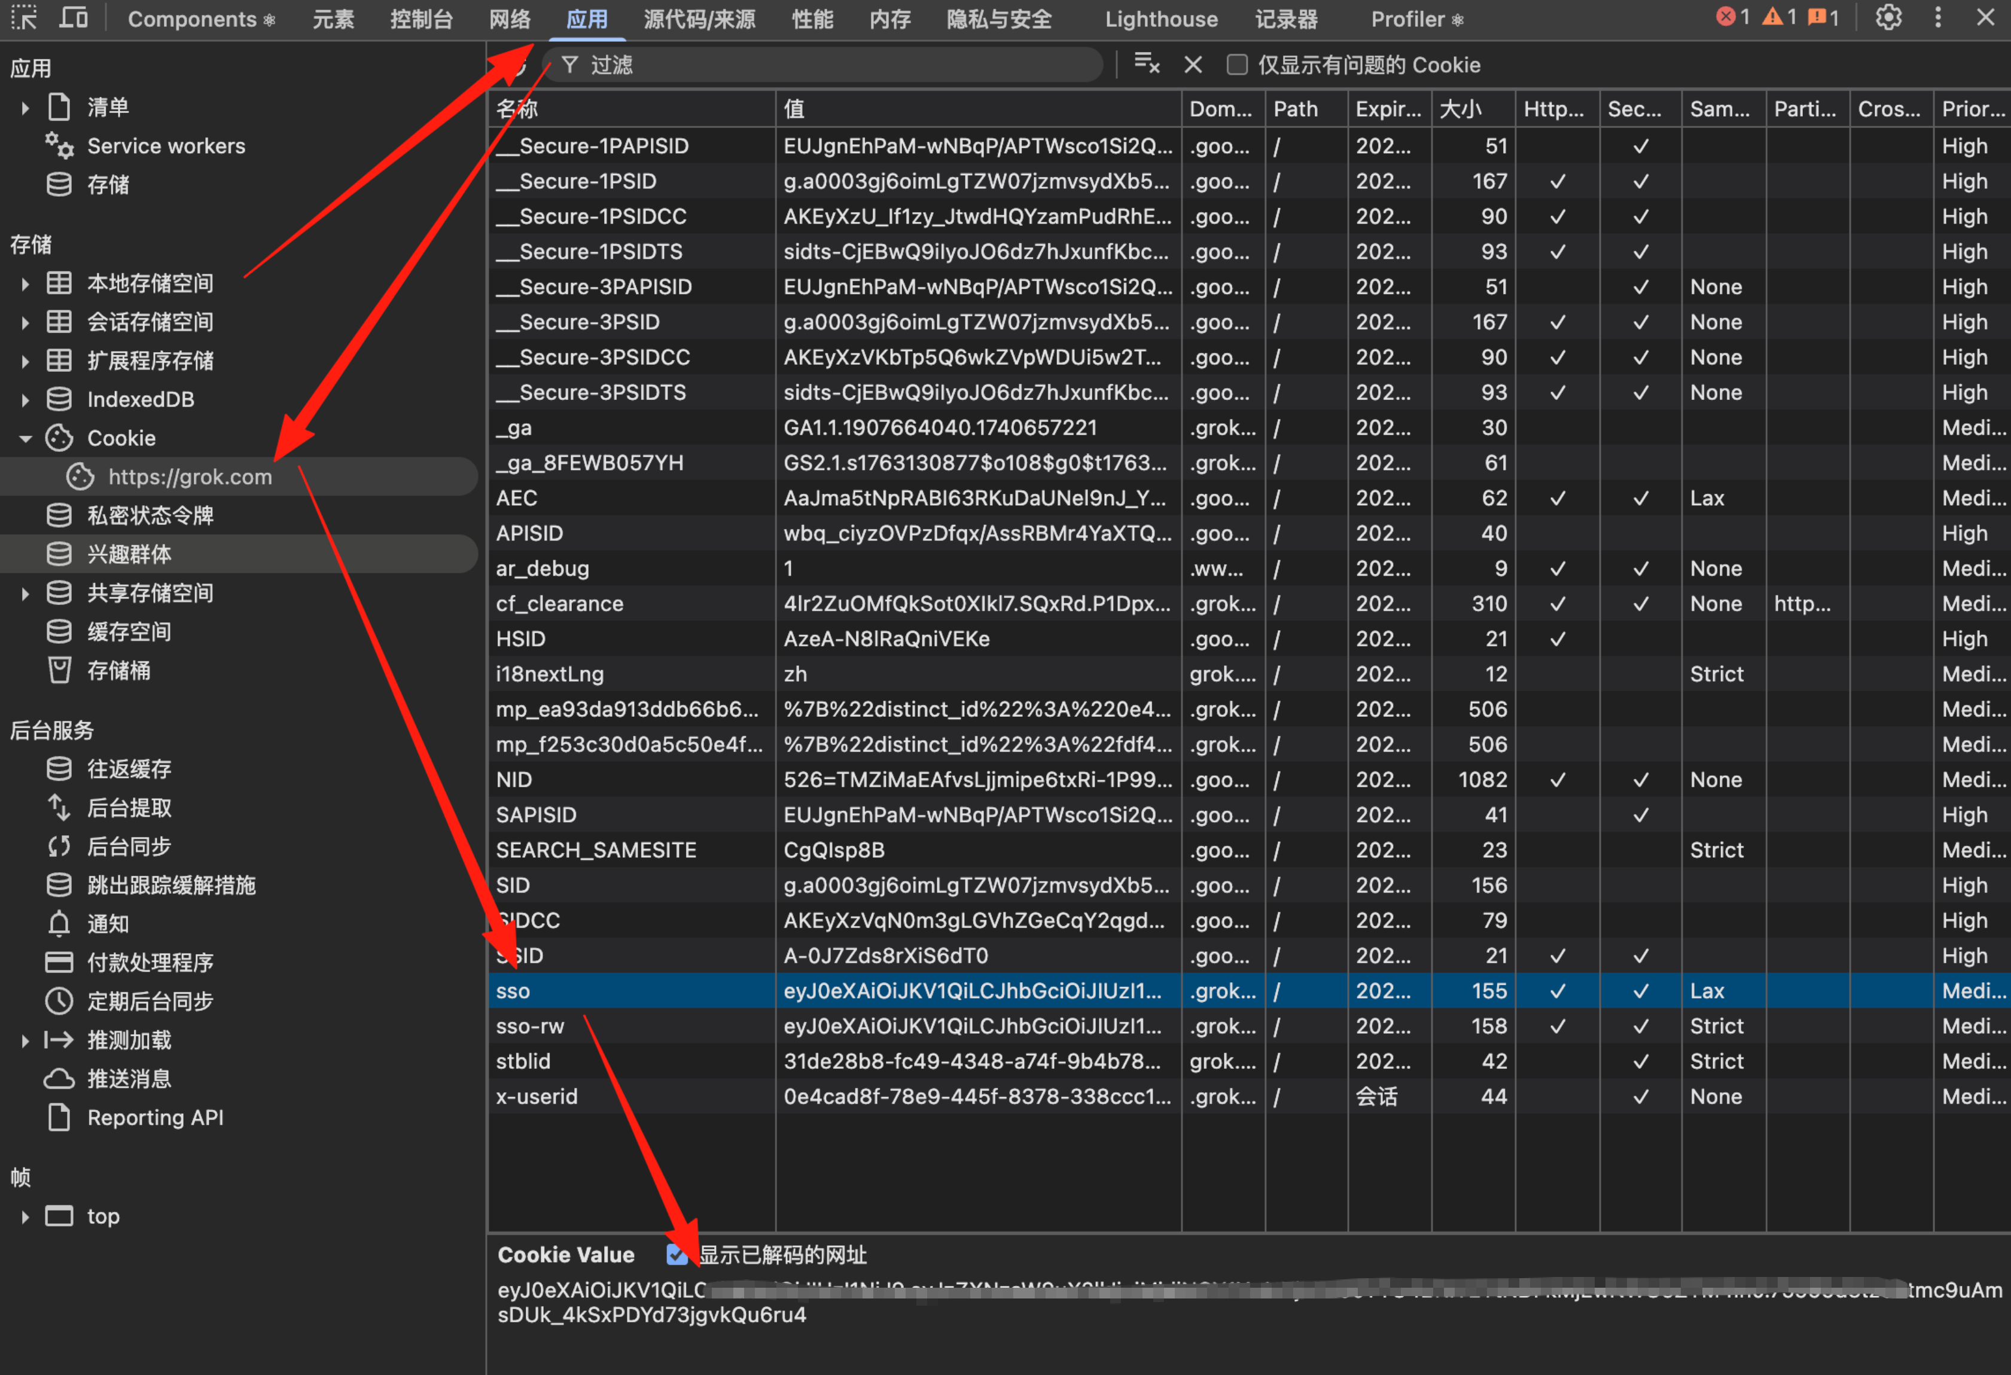
Task: Switch to the Lighthouse tab
Action: coord(1160,19)
